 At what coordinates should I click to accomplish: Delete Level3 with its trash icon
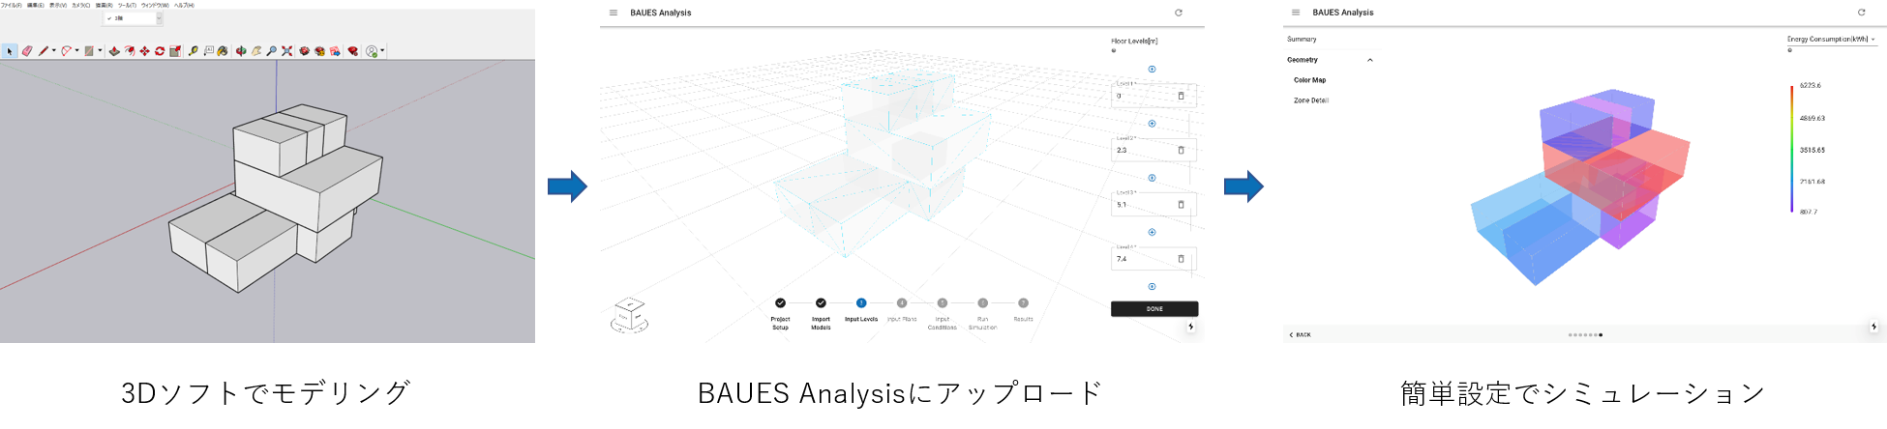click(x=1181, y=204)
